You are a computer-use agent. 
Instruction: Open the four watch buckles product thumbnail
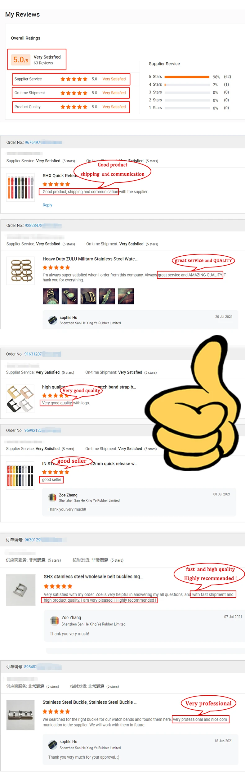(20, 399)
